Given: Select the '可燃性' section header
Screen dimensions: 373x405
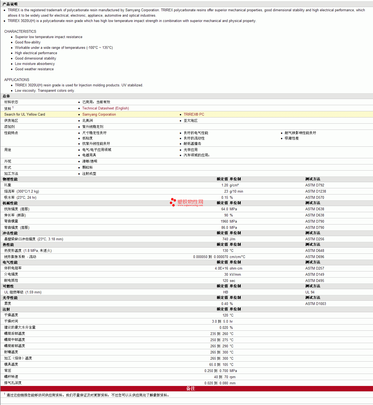Looking at the screenshot, I should pos(8,286).
